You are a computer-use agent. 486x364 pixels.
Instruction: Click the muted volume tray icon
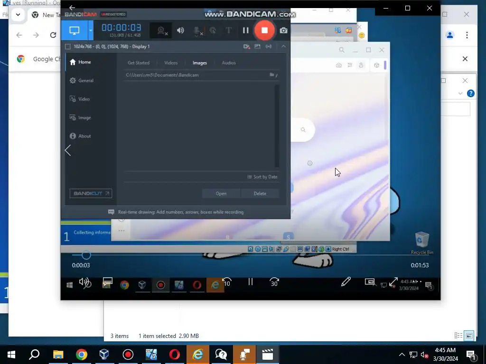click(425, 355)
